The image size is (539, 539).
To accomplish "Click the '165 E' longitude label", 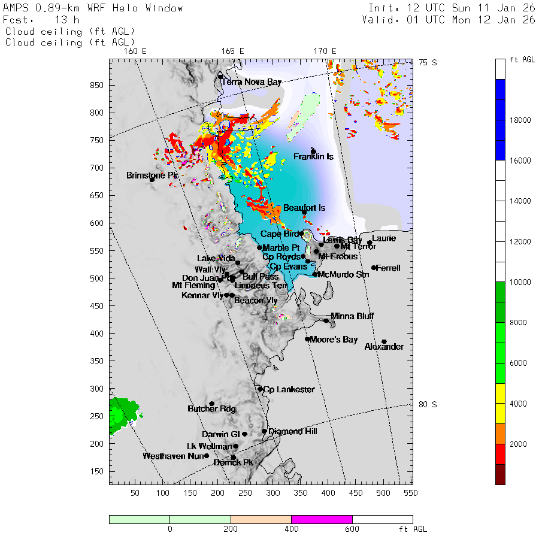I will pyautogui.click(x=233, y=52).
